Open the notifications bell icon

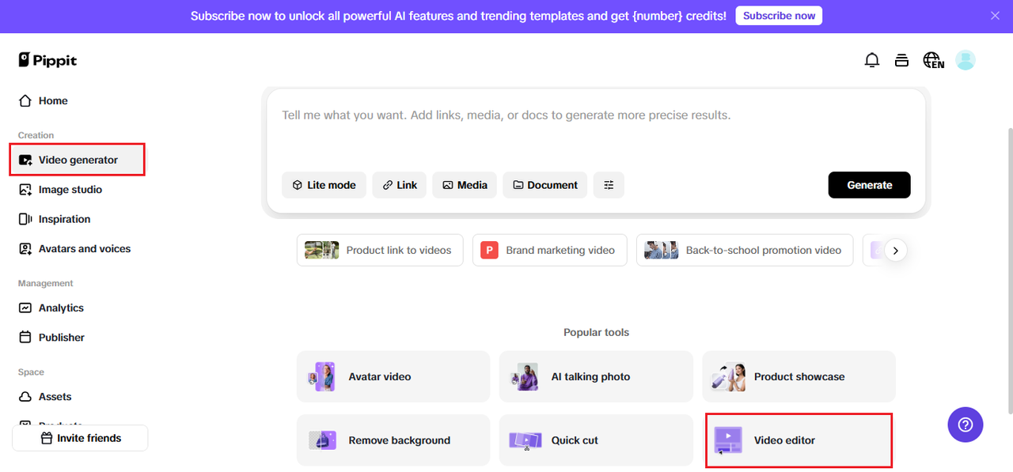point(871,60)
